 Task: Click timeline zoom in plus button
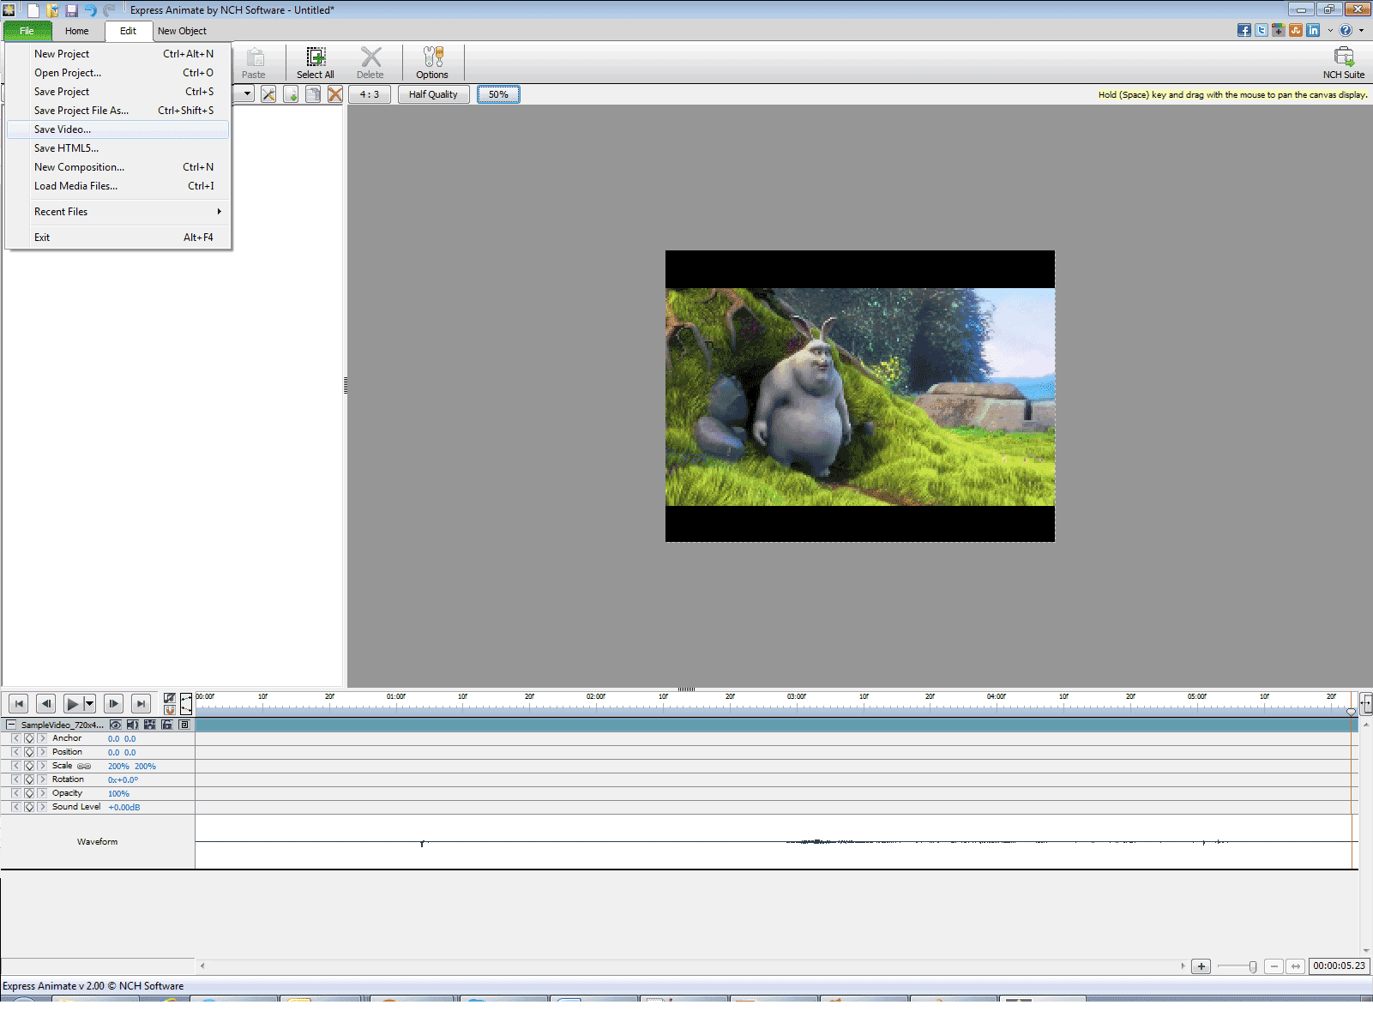[1201, 966]
